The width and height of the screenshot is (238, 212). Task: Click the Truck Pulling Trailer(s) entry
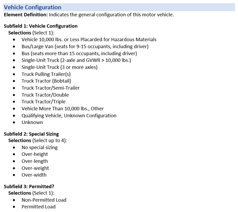[46, 74]
